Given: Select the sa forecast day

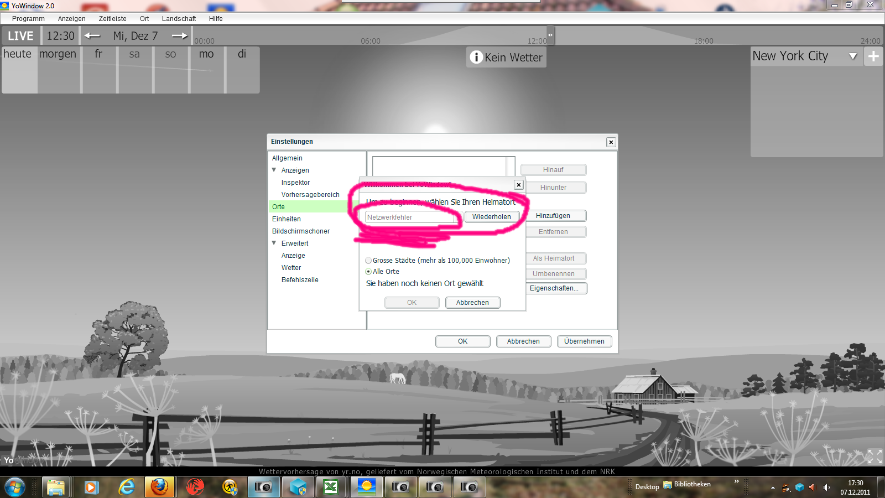Looking at the screenshot, I should tap(135, 70).
